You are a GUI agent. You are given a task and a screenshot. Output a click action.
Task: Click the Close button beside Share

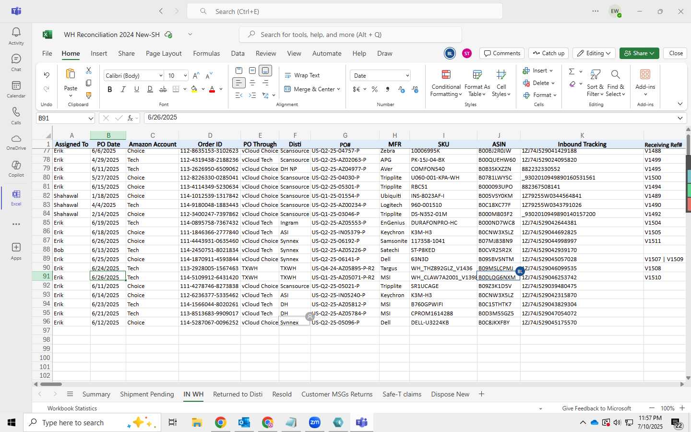tap(676, 53)
